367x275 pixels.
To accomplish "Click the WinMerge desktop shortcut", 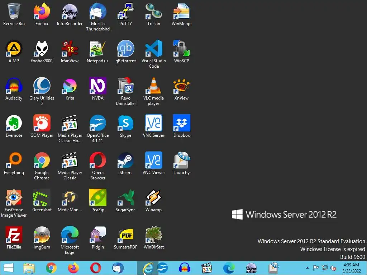I will point(181,14).
